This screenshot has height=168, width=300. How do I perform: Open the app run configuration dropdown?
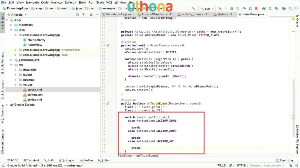[207, 8]
